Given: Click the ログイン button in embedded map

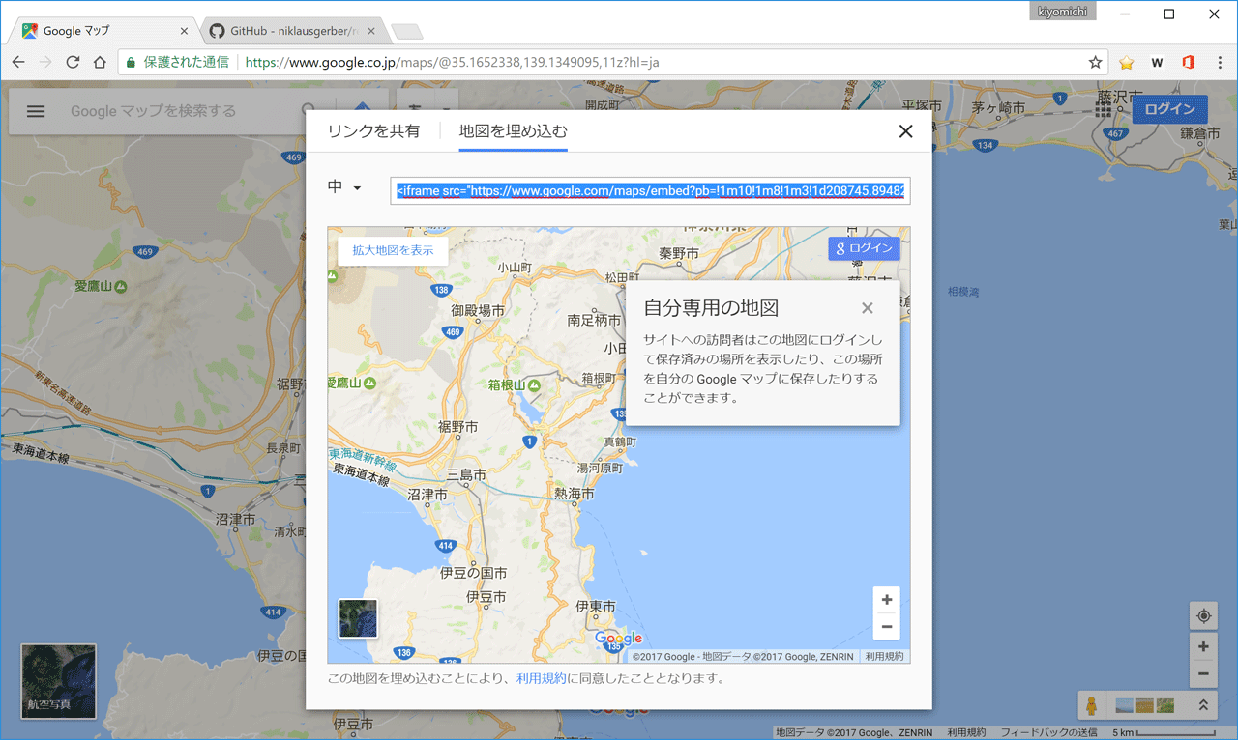Looking at the screenshot, I should click(x=864, y=248).
